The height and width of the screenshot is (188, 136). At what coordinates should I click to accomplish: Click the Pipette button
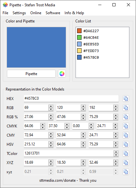[31, 74]
